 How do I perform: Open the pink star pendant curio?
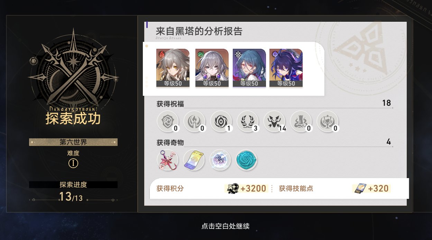(168, 160)
